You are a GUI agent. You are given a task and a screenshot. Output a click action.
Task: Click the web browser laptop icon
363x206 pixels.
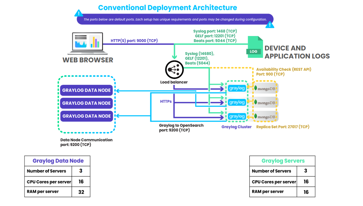click(88, 43)
